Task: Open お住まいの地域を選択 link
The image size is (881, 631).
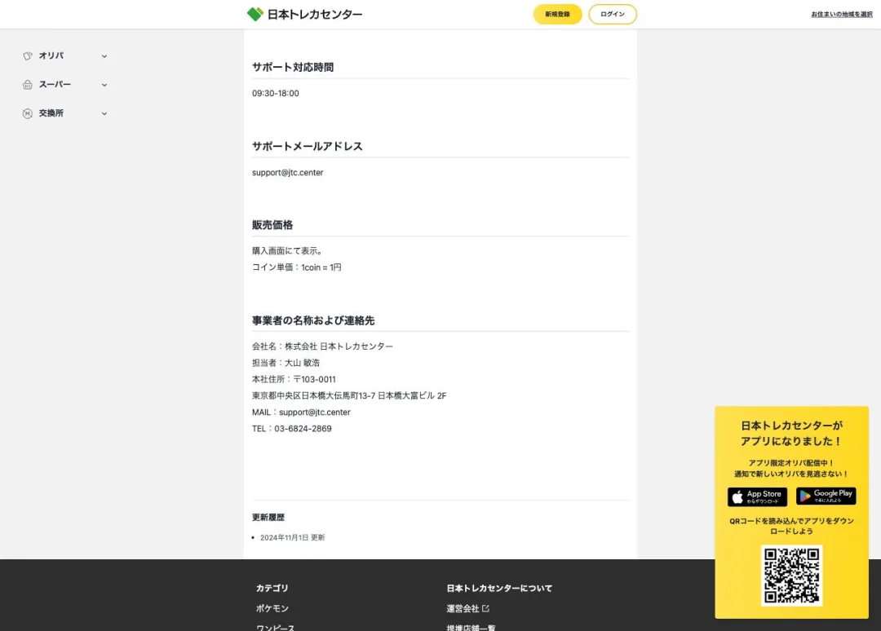Action: 842,15
